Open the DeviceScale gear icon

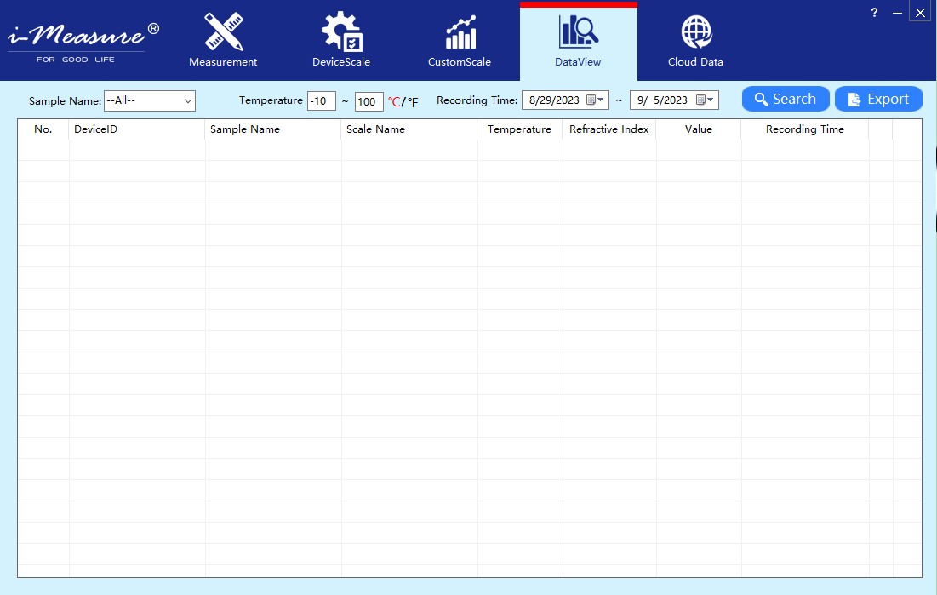coord(341,32)
